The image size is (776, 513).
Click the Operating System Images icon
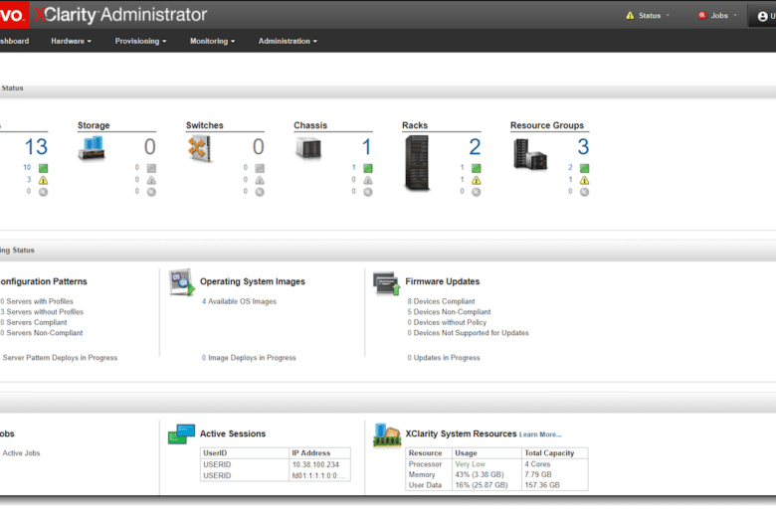tap(182, 282)
